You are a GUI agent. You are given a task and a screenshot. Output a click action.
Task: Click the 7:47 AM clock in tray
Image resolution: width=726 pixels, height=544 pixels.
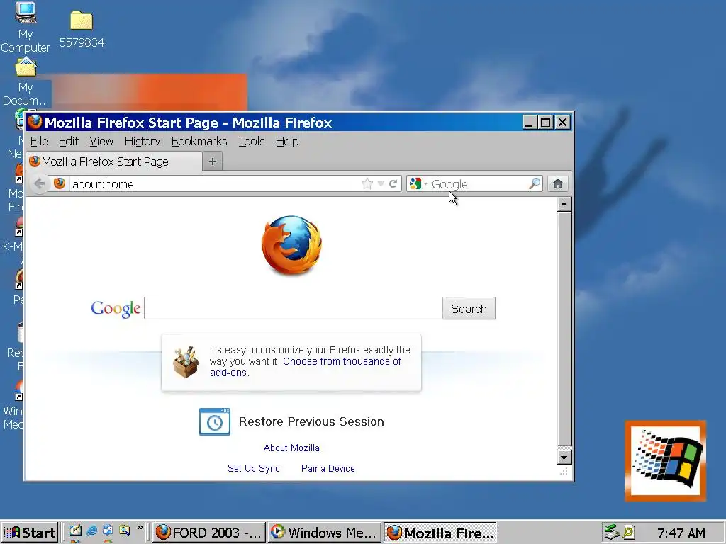click(x=681, y=533)
